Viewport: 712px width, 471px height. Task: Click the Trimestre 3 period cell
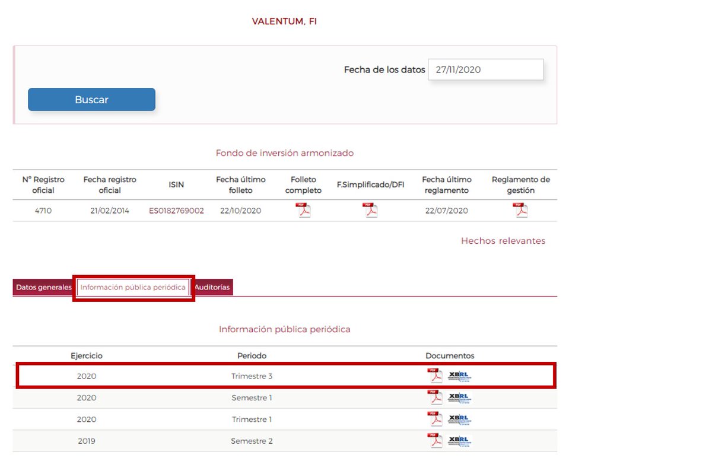(x=252, y=376)
